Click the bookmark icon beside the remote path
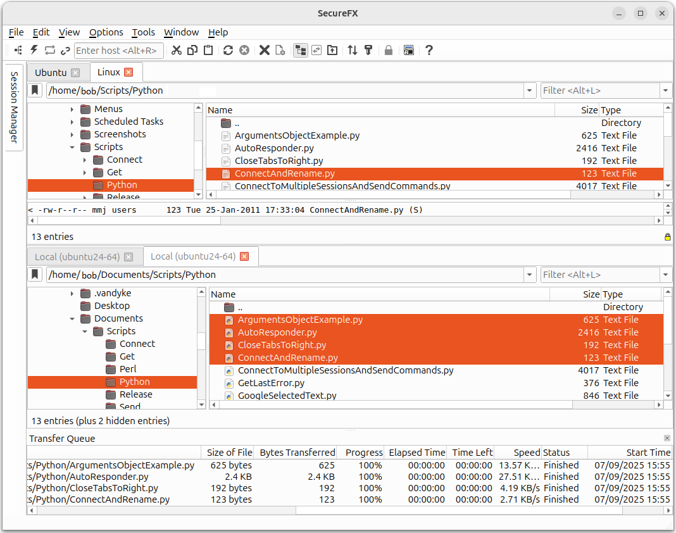Viewport: 676px width, 533px height. 34,90
